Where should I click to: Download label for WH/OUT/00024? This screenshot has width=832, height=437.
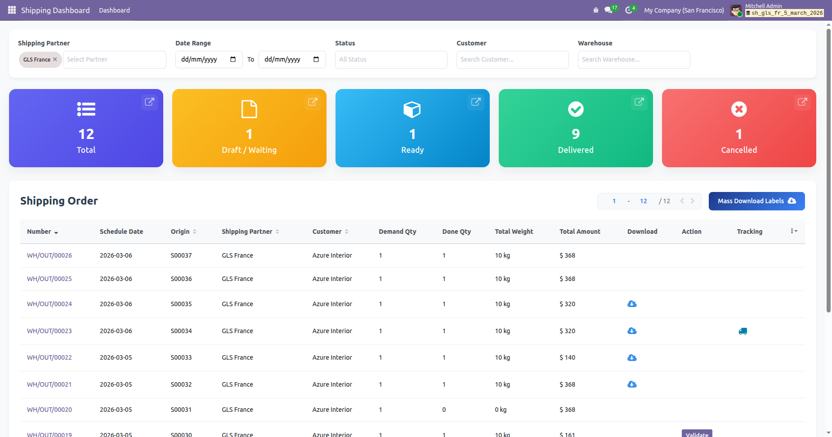[x=632, y=304]
